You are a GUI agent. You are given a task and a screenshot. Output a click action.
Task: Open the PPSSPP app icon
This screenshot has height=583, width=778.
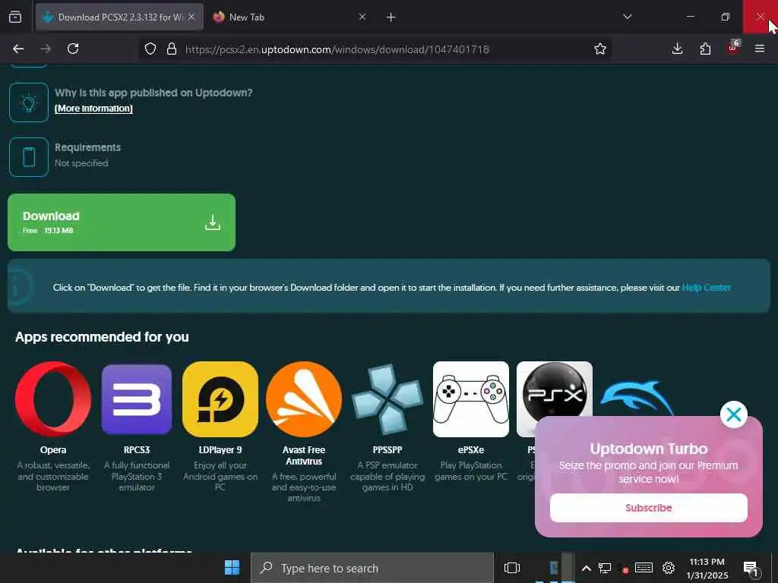coord(387,399)
